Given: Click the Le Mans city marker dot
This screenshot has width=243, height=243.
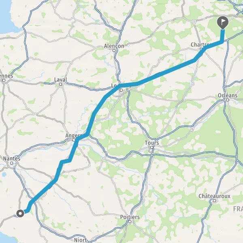Looking at the screenshot, I should coord(122,90).
